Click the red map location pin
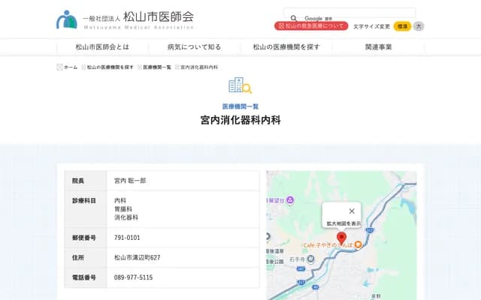The height and width of the screenshot is (300, 481). [341, 238]
